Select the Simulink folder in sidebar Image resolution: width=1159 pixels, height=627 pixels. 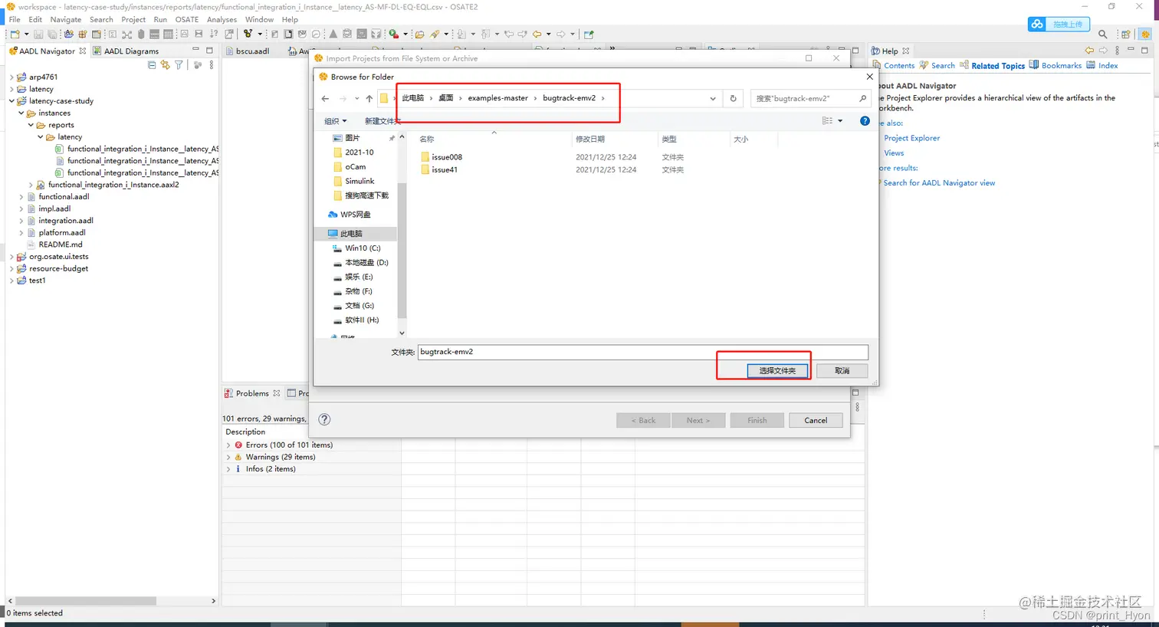pos(360,182)
